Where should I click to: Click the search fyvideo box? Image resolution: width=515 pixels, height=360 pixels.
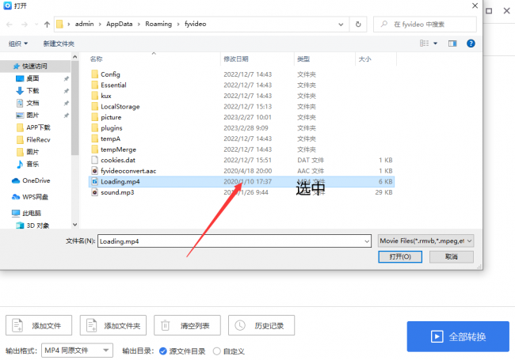tap(425, 25)
